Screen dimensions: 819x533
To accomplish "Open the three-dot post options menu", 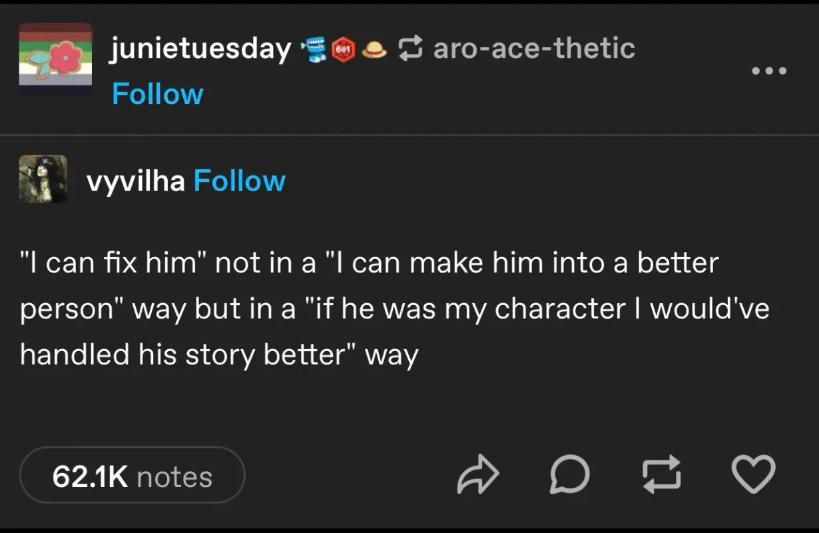I will coord(769,70).
